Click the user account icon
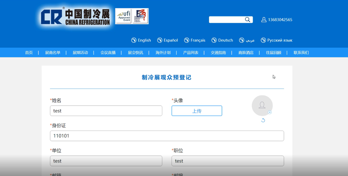The height and width of the screenshot is (176, 348). click(x=264, y=20)
